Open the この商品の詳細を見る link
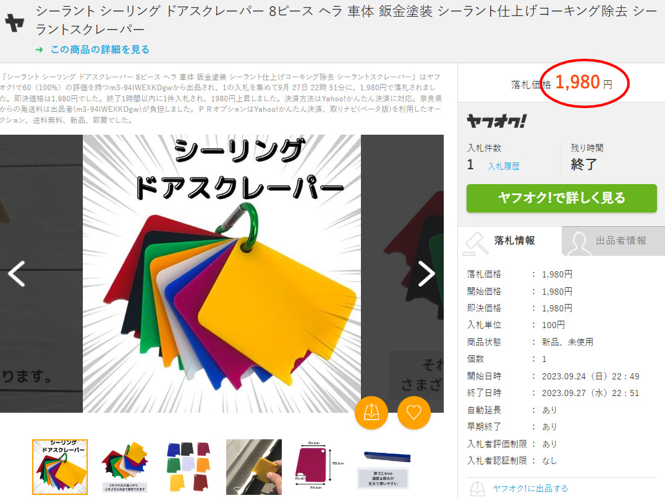The width and height of the screenshot is (665, 498). pyautogui.click(x=100, y=49)
